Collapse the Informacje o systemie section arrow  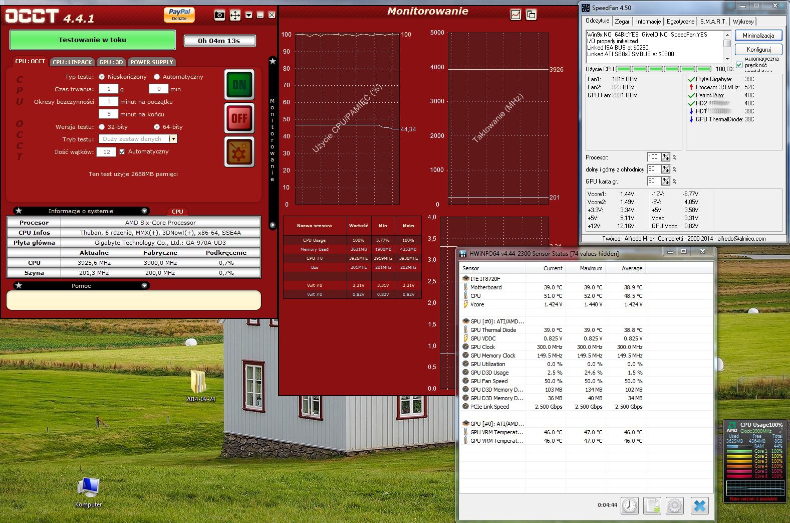click(144, 211)
